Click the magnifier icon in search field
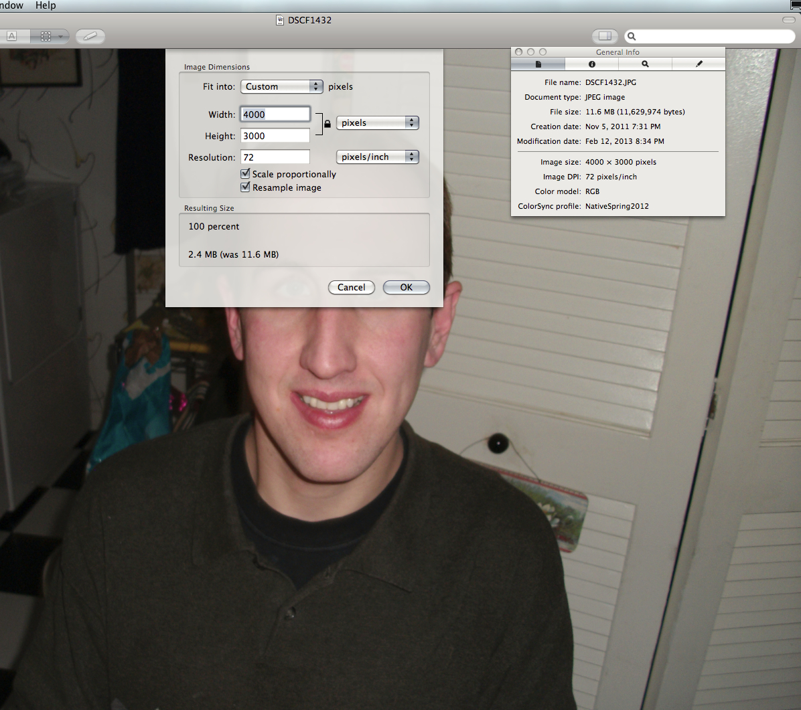This screenshot has height=710, width=801. tap(632, 36)
